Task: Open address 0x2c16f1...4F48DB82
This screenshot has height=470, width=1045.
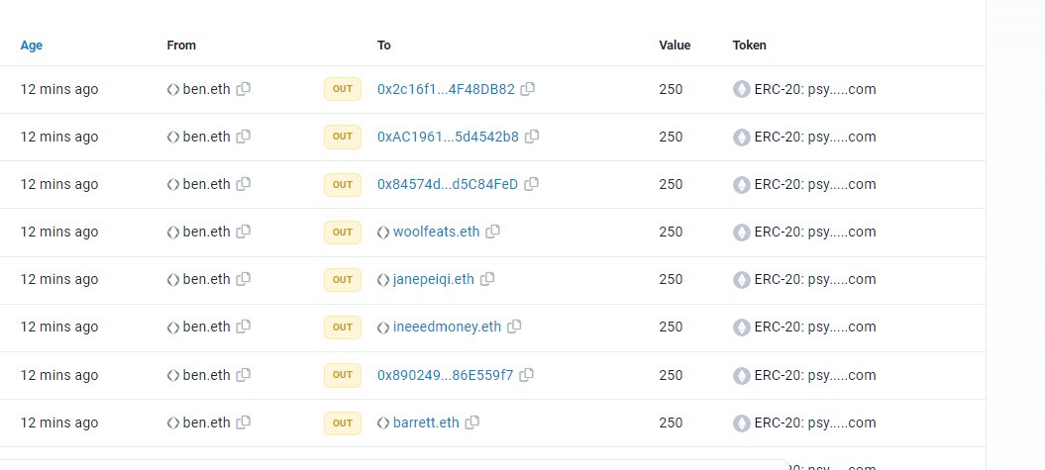Action: [x=446, y=89]
